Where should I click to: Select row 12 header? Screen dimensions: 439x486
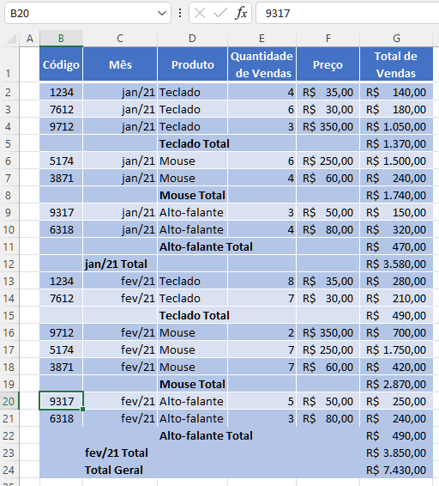9,264
